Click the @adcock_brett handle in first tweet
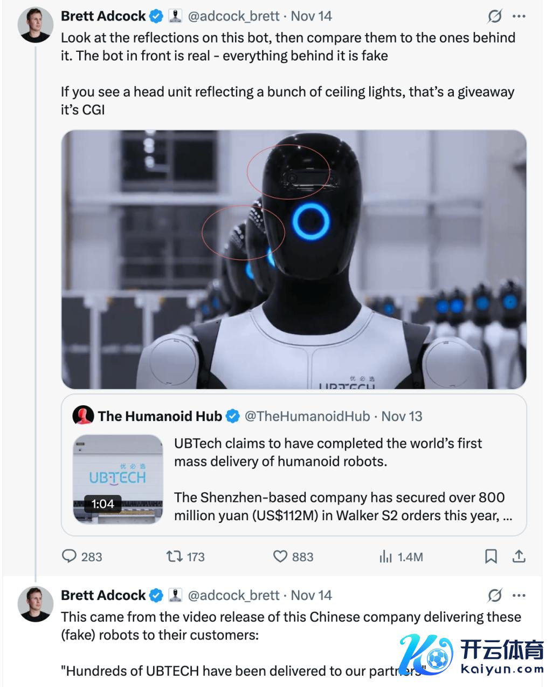Screen dimensions: 552x687 [x=233, y=16]
